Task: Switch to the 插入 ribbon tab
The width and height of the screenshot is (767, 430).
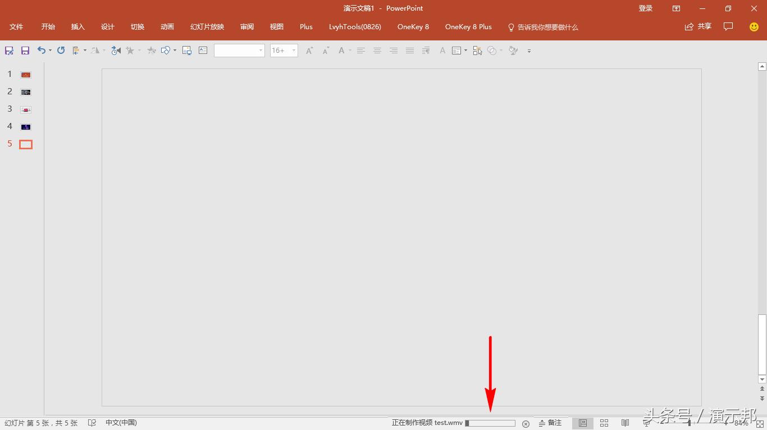Action: pos(77,27)
